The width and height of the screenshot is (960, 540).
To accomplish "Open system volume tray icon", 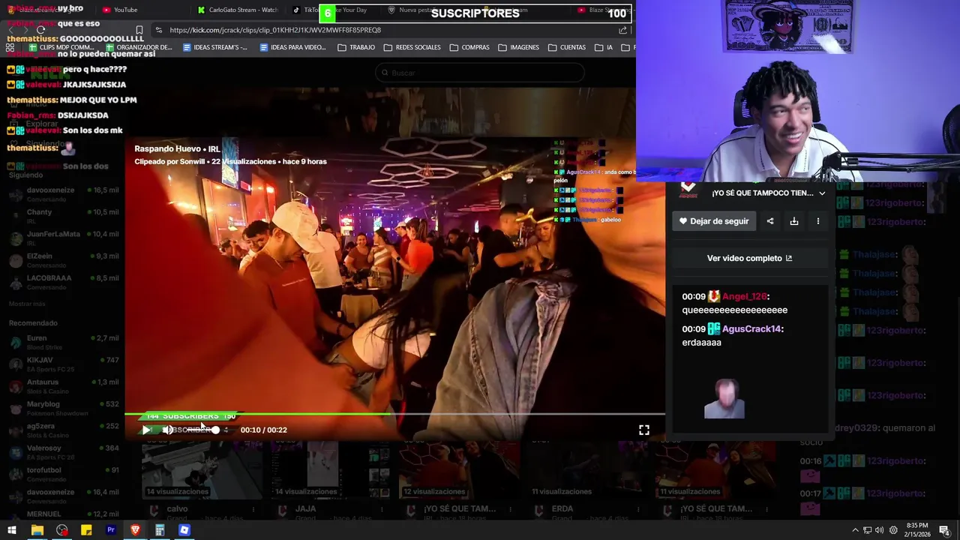I will coord(880,530).
